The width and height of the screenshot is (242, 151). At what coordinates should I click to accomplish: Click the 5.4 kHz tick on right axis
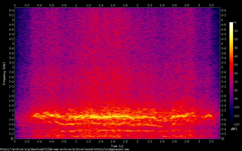click(223, 10)
